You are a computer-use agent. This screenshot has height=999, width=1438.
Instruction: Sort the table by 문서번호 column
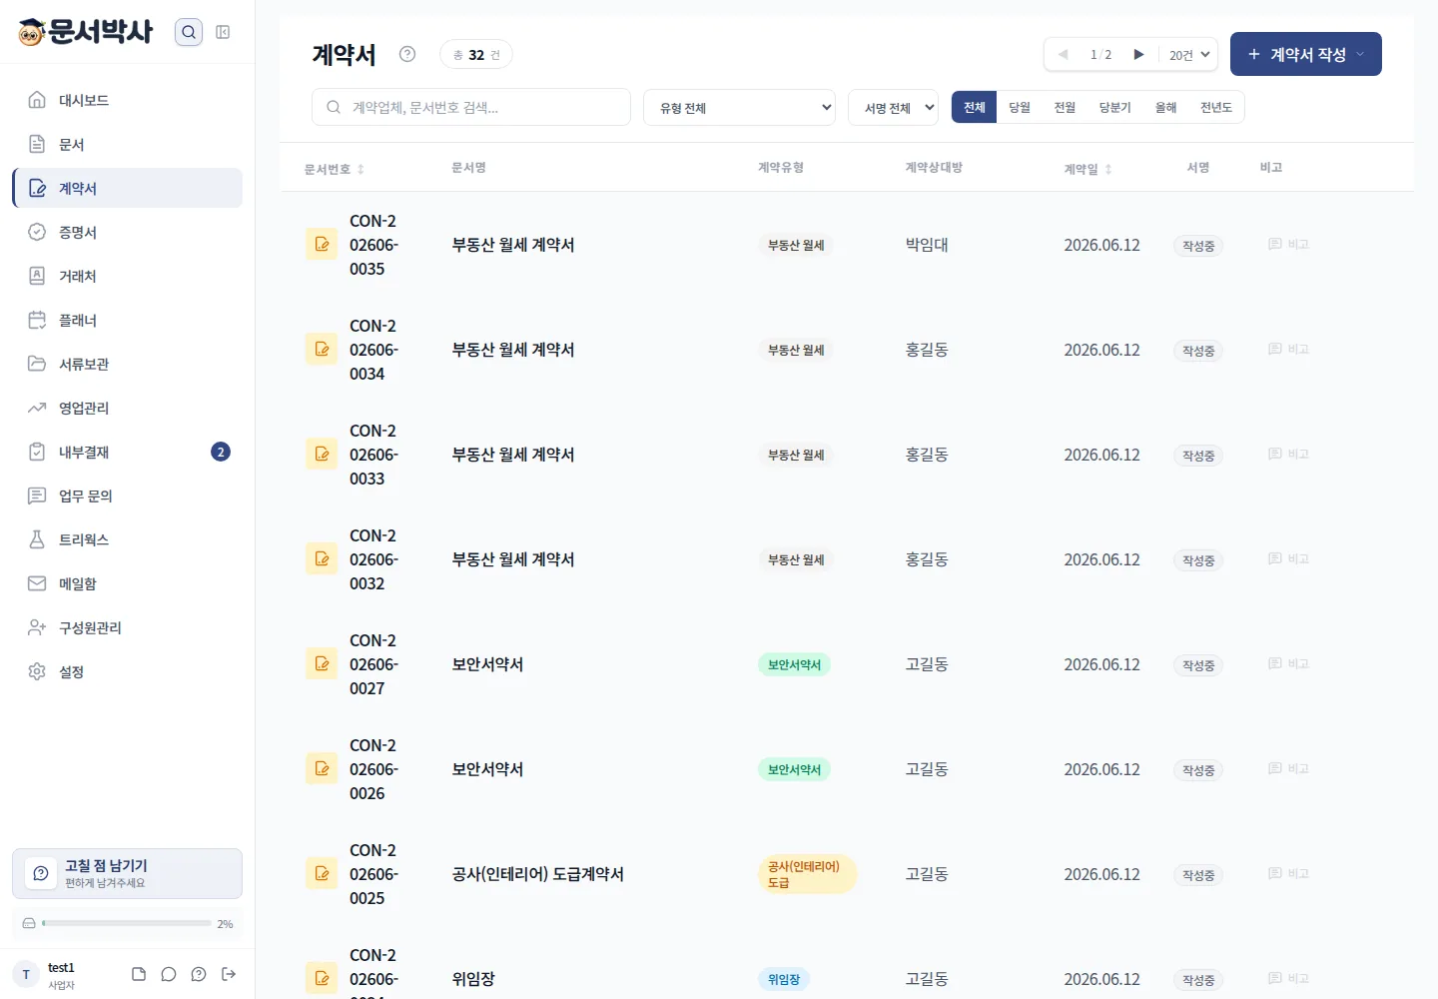pyautogui.click(x=335, y=169)
